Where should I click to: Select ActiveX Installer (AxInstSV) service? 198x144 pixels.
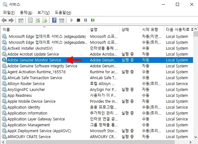[x=30, y=48]
